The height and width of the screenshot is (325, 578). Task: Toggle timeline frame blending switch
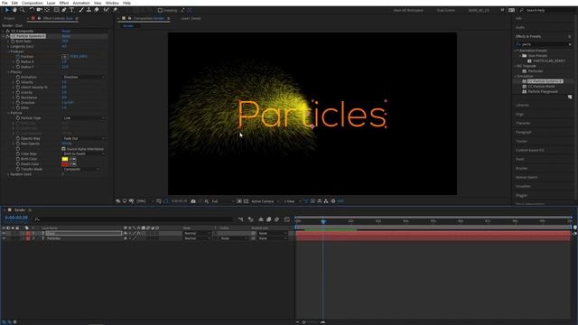click(x=269, y=219)
